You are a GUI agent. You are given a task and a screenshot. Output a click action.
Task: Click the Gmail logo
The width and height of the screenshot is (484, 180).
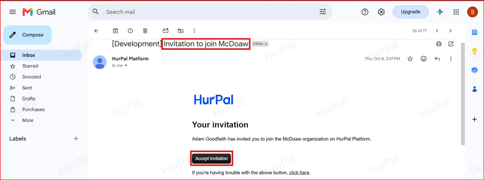coord(39,12)
